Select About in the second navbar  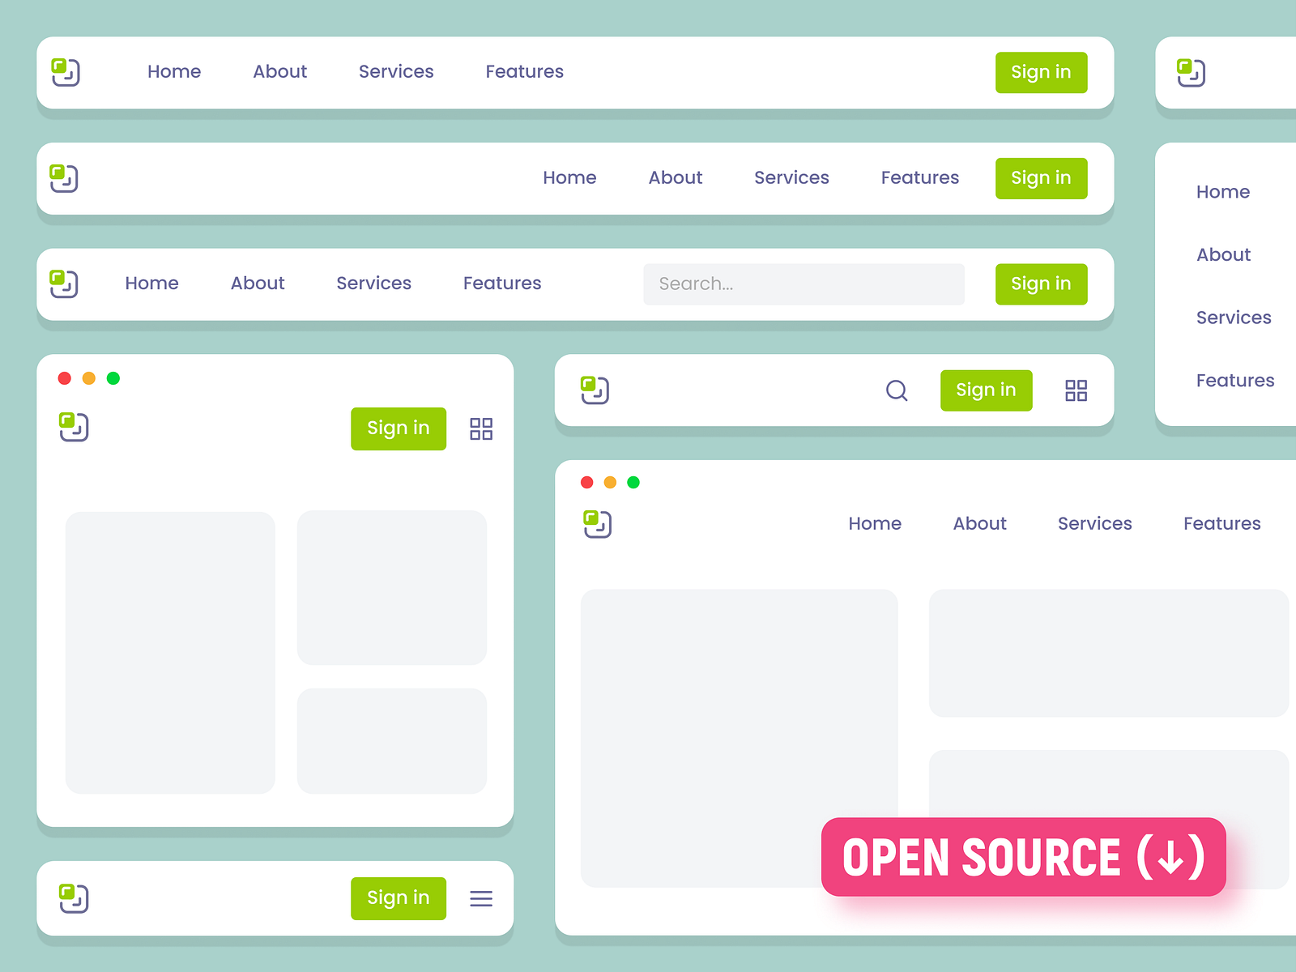(x=675, y=178)
